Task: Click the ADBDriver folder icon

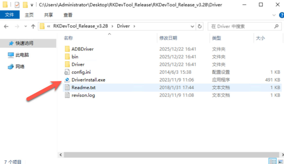Action: (x=67, y=49)
